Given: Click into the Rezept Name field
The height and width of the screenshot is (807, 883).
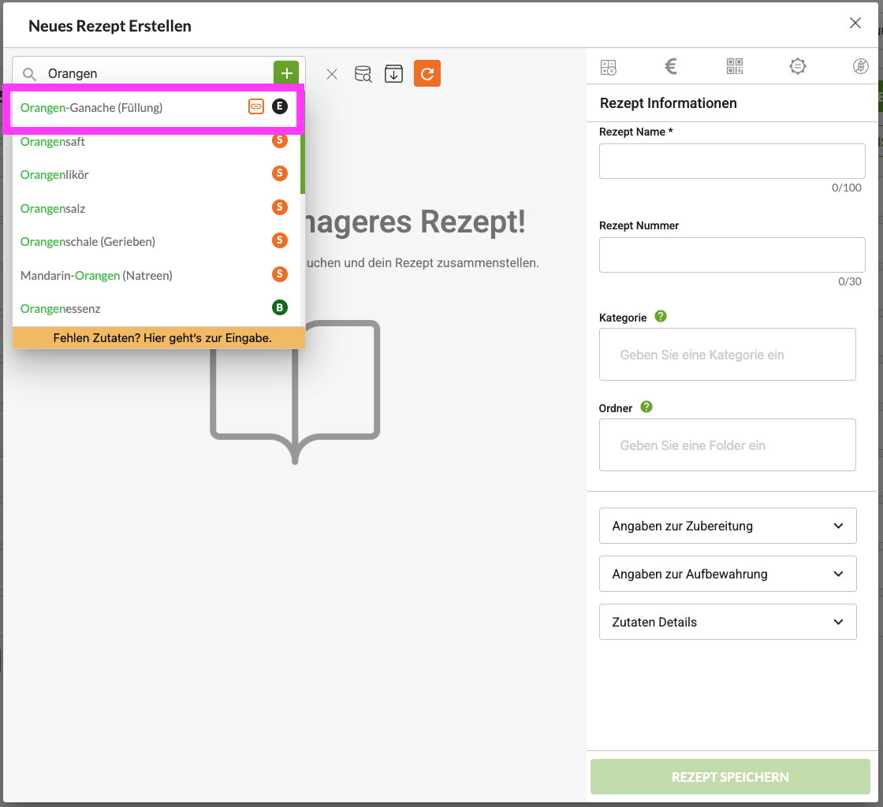Looking at the screenshot, I should point(732,162).
